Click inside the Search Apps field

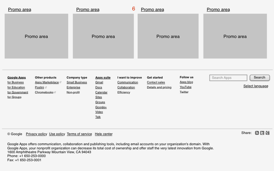click(228, 78)
